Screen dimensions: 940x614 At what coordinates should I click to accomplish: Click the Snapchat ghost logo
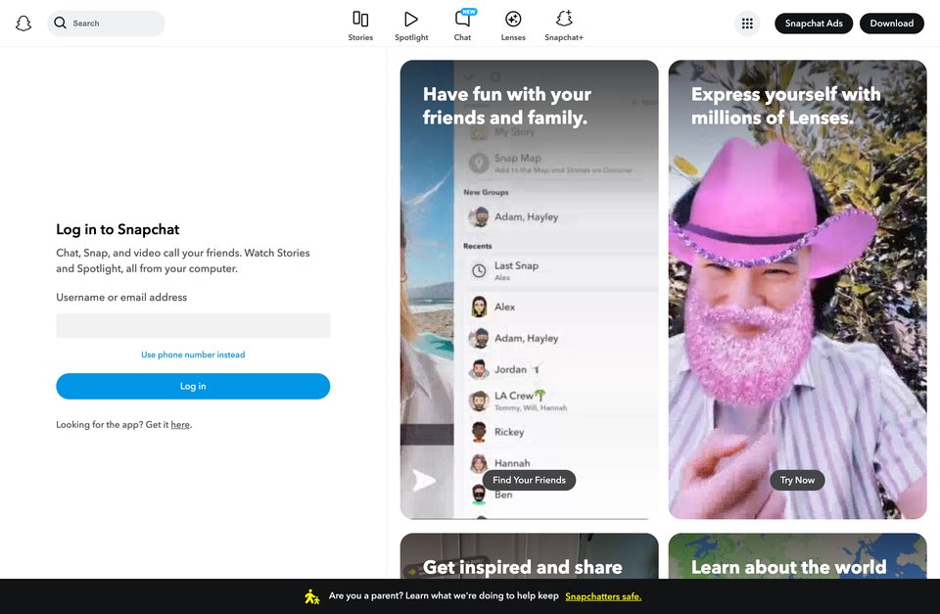pyautogui.click(x=23, y=24)
